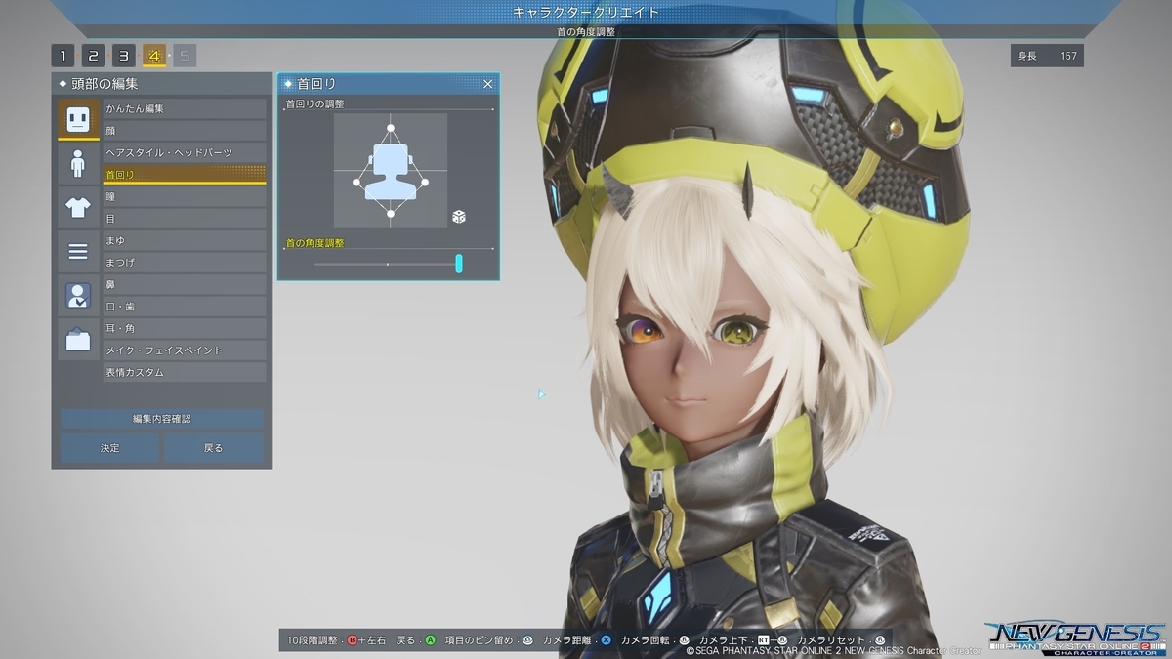Image resolution: width=1172 pixels, height=659 pixels.
Task: Click the top handle of neck adjuster
Action: (390, 128)
